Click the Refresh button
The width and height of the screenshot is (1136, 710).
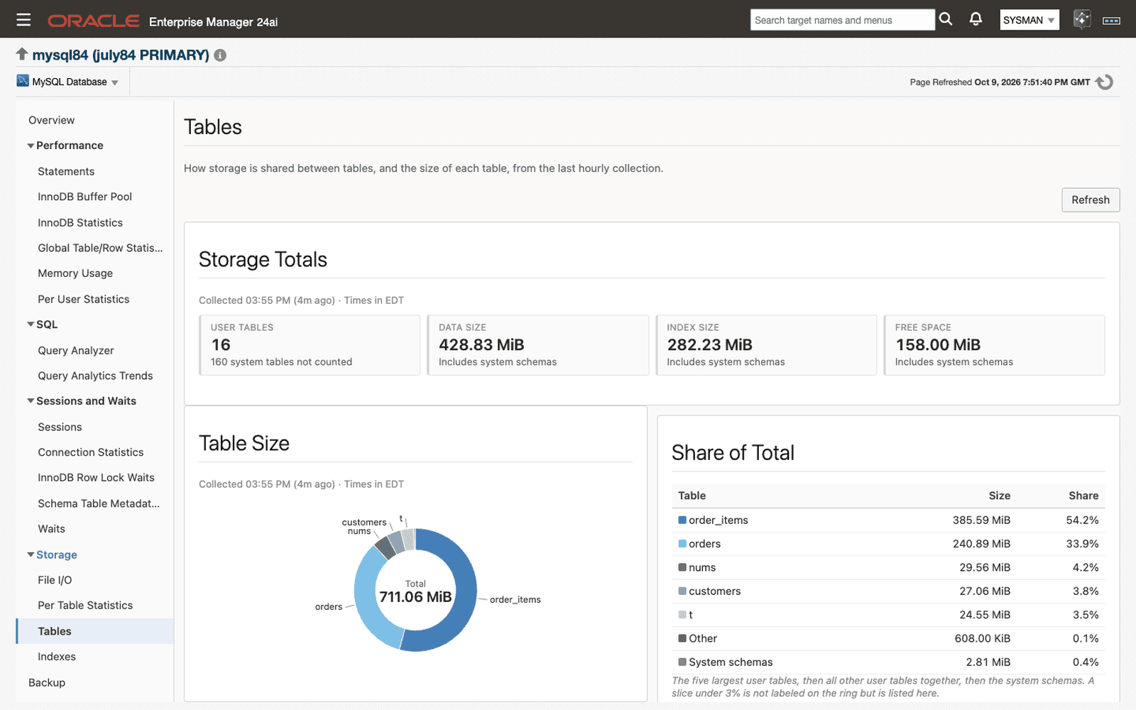tap(1091, 200)
